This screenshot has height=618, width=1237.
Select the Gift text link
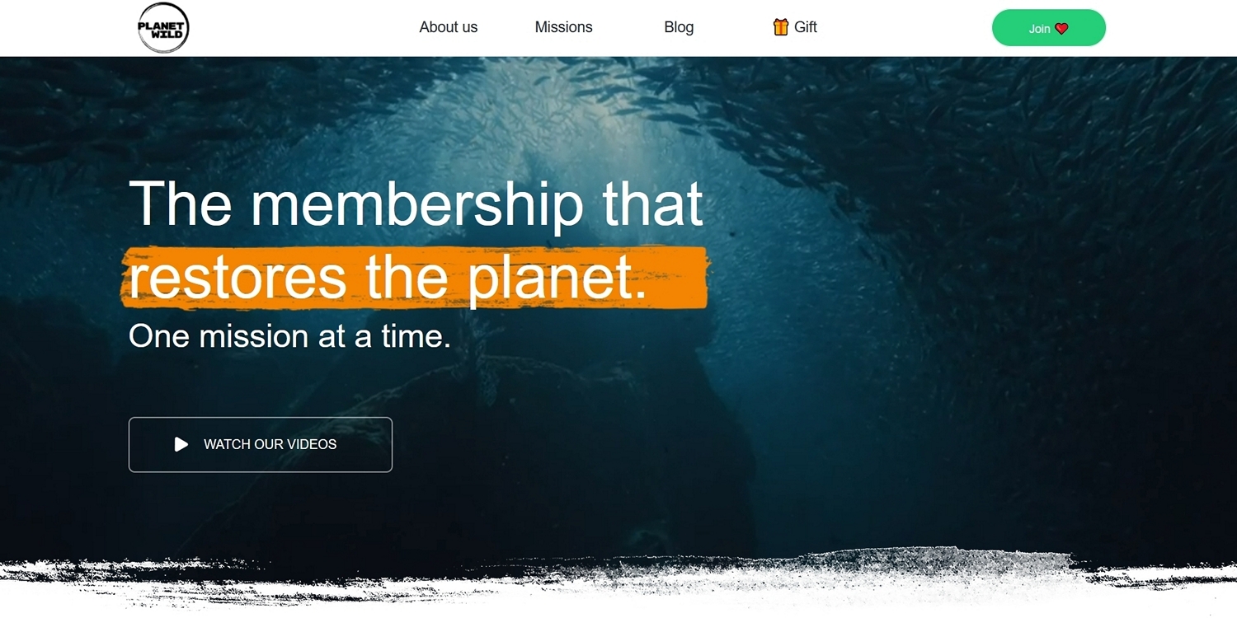coord(806,27)
